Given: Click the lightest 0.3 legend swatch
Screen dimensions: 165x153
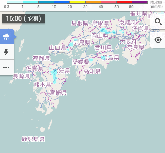Looking at the screenshot, I should point(15,2).
